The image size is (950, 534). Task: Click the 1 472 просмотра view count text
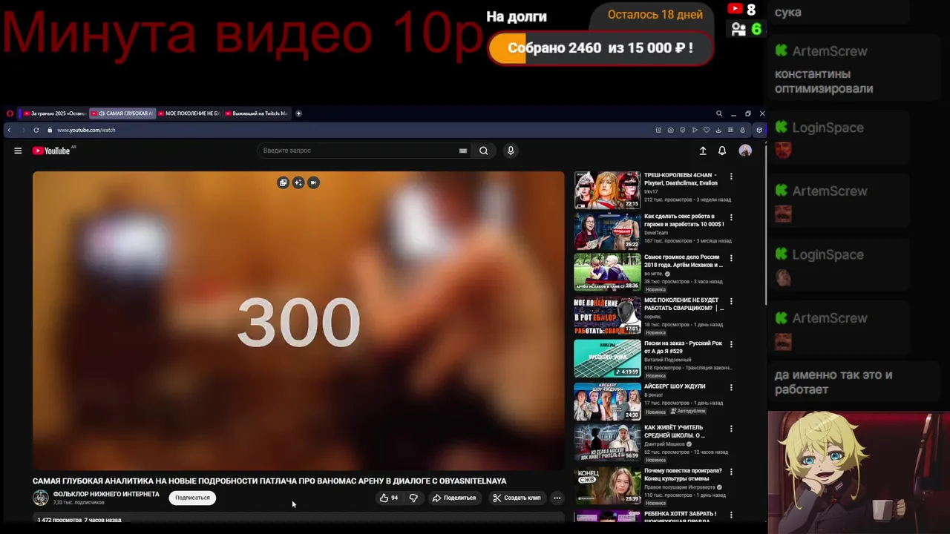(59, 520)
